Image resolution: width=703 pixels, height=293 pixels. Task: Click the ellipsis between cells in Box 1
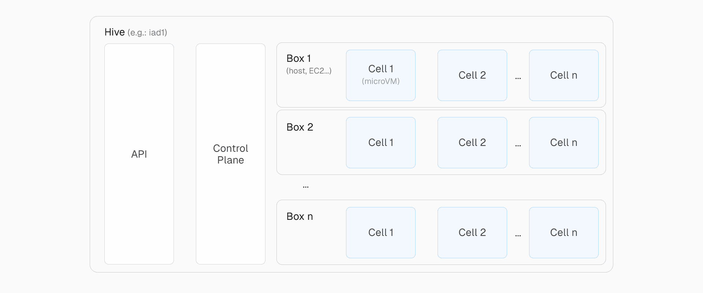[x=518, y=78]
